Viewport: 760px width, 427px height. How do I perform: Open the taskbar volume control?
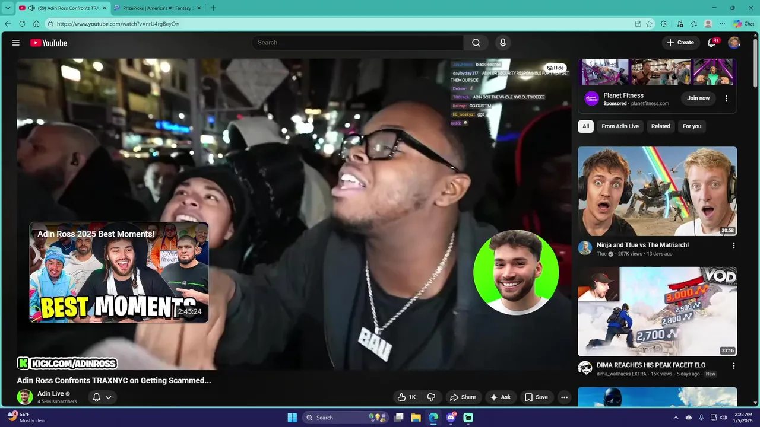(x=724, y=418)
